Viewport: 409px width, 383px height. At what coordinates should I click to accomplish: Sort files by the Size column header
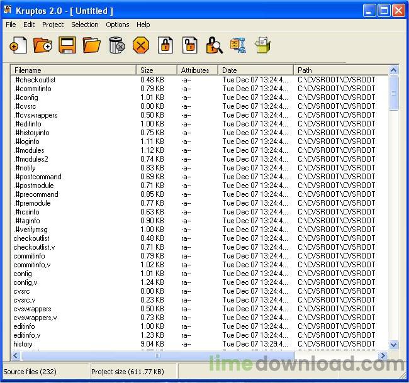156,70
